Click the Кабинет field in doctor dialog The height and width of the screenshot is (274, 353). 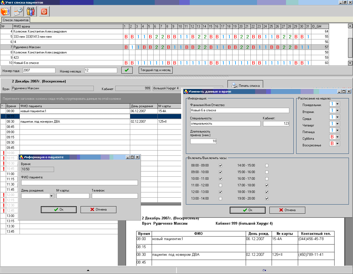pyautogui.click(x=276, y=124)
